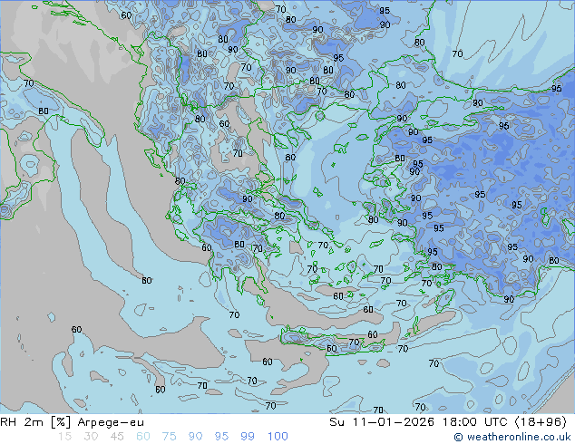Viewport: 575px width, 444px height.
Task: Click the weatheronline.co.uk copyright text
Action: point(512,437)
